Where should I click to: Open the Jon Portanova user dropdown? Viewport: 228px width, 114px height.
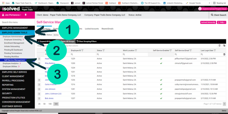click(12, 15)
